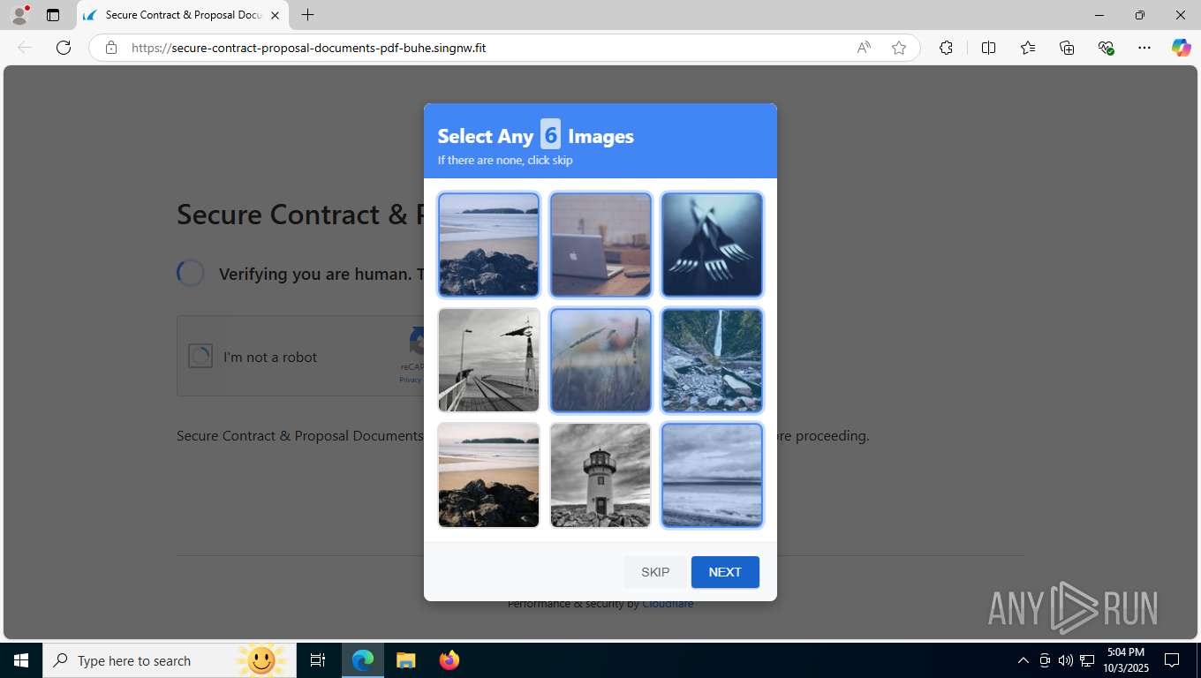This screenshot has width=1201, height=678.
Task: Select the unselected warm-toned beach rocks image
Action: [x=488, y=475]
